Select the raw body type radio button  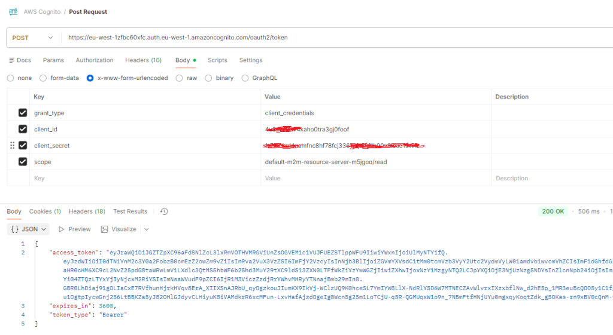coord(180,78)
